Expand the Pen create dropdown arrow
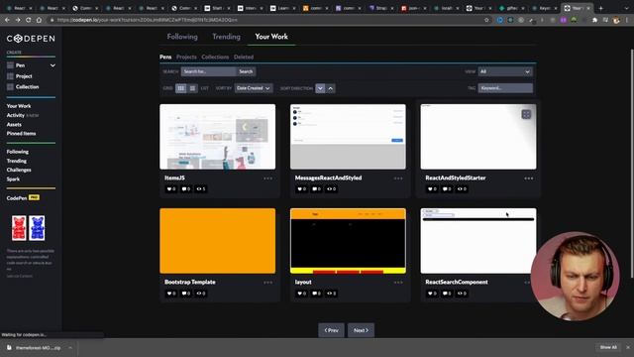The image size is (634, 357). pyautogui.click(x=53, y=65)
